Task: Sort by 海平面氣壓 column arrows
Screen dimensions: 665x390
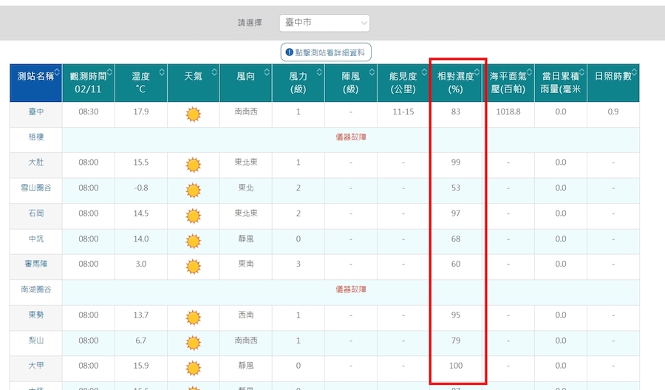Action: (529, 72)
